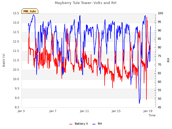Click the 75 right axis tick value
Image resolution: width=172 pixels, height=129 pixels.
coord(159,56)
